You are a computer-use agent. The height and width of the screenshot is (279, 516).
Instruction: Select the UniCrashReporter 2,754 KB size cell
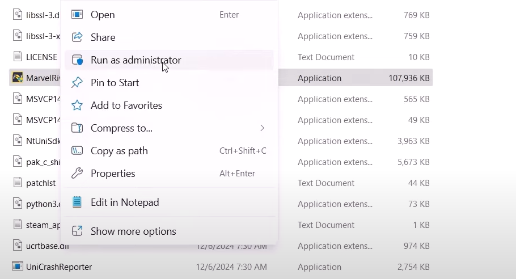tap(413, 267)
